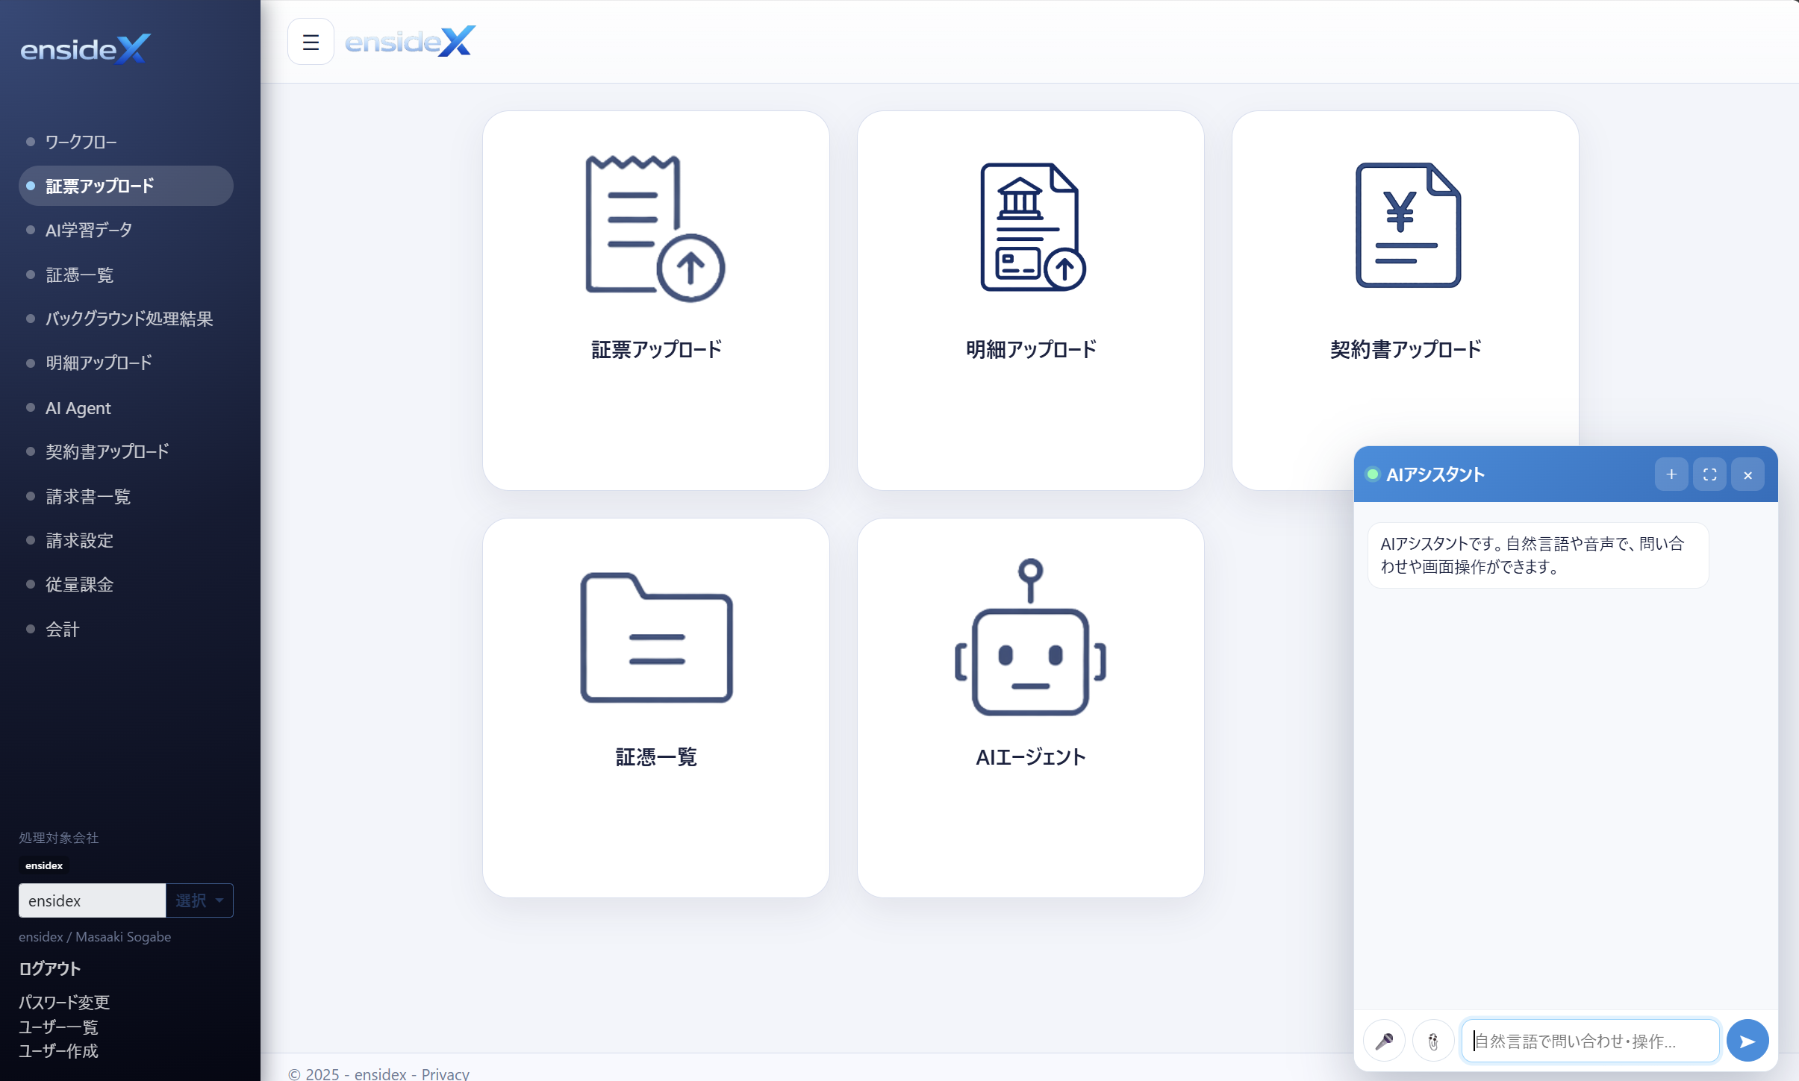The height and width of the screenshot is (1081, 1799).
Task: Click the ログアウト link
Action: pyautogui.click(x=49, y=968)
